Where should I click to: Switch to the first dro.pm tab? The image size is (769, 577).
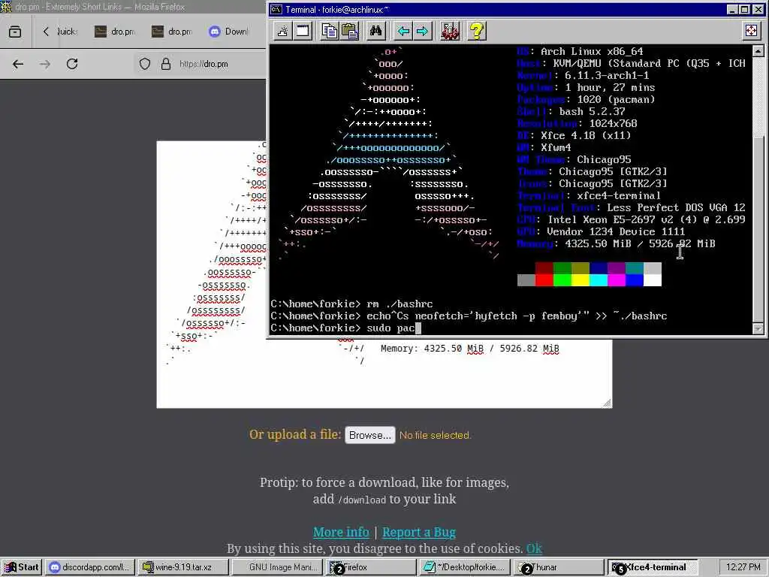tap(115, 32)
